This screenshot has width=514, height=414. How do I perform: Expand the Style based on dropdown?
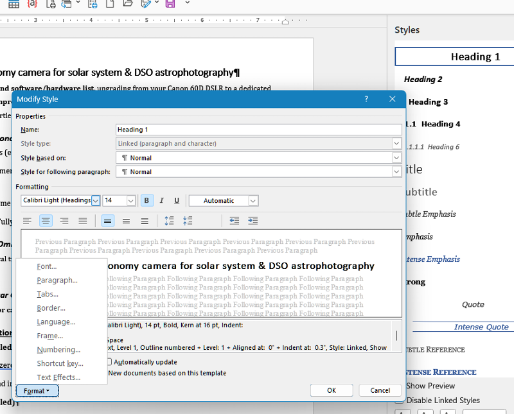click(396, 158)
